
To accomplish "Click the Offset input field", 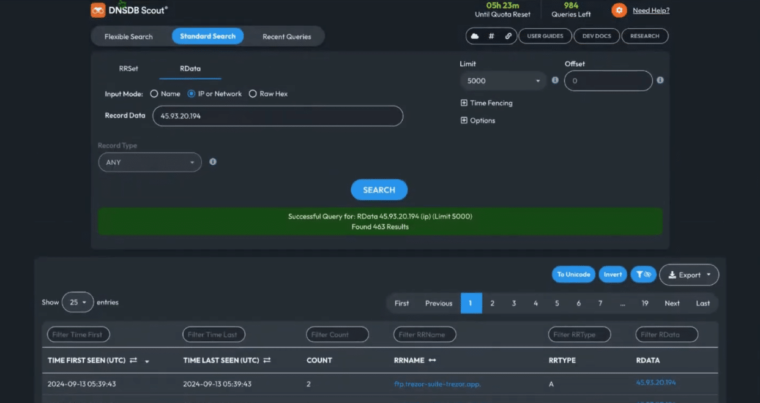I will click(608, 81).
